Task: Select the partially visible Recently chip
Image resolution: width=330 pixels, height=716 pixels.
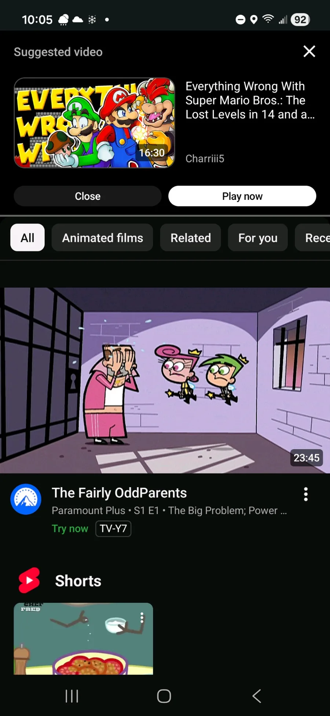Action: [x=313, y=238]
